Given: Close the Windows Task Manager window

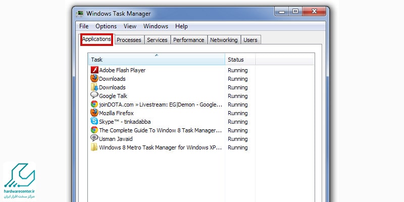Looking at the screenshot, I should pyautogui.click(x=314, y=12).
